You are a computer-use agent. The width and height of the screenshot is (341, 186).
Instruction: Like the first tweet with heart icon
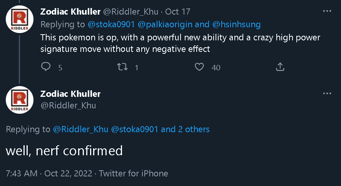(x=199, y=67)
